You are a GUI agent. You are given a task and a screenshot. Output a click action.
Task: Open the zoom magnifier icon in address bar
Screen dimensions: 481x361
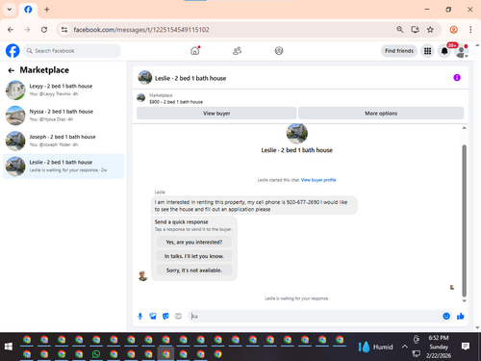click(400, 30)
